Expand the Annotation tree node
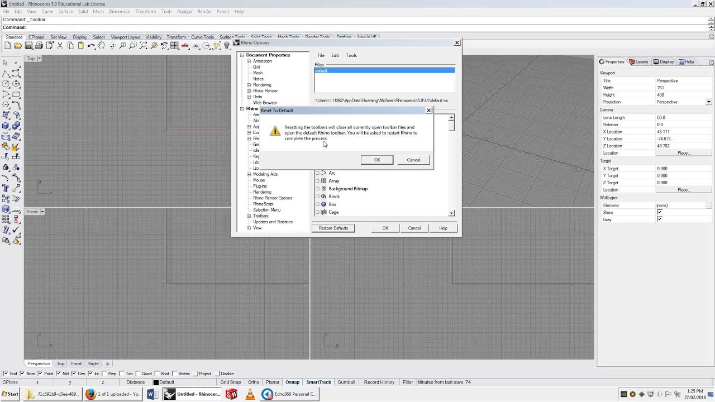This screenshot has width=715, height=402. (x=249, y=61)
